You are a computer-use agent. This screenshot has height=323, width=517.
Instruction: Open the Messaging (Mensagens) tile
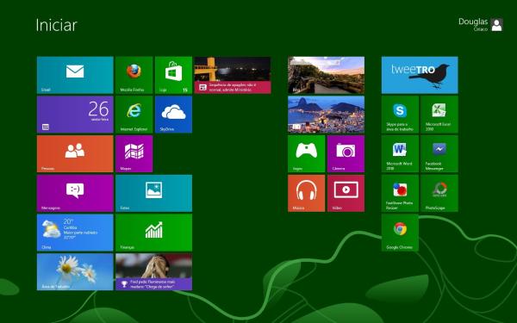tap(75, 193)
